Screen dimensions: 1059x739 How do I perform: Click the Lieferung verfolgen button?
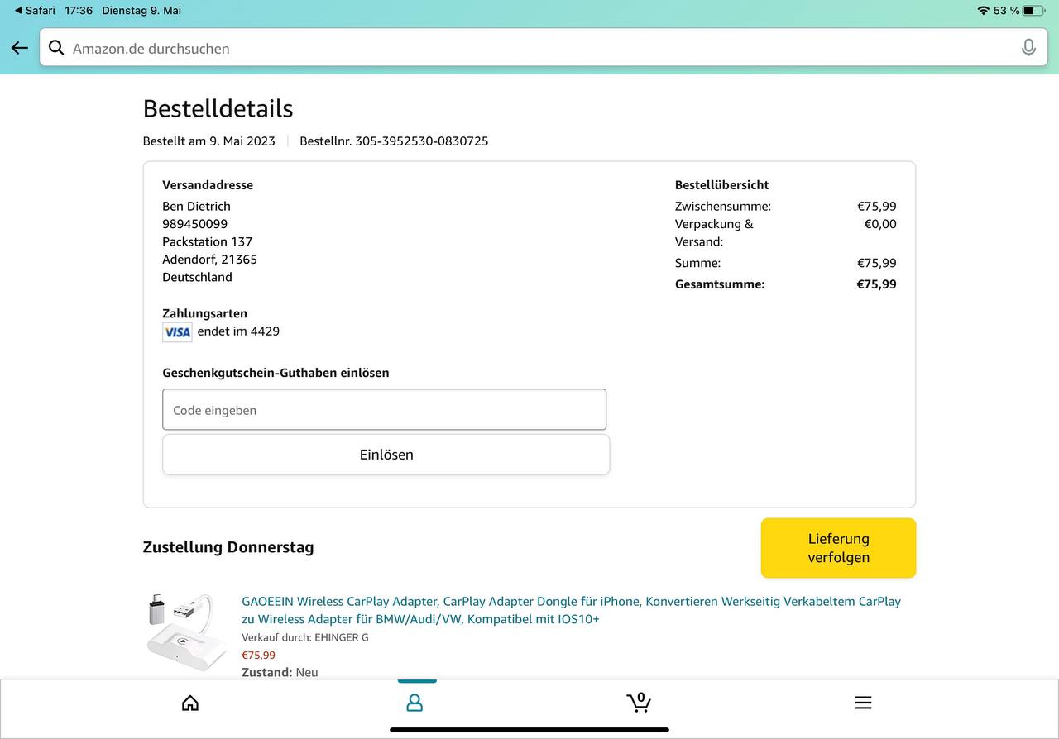point(838,548)
